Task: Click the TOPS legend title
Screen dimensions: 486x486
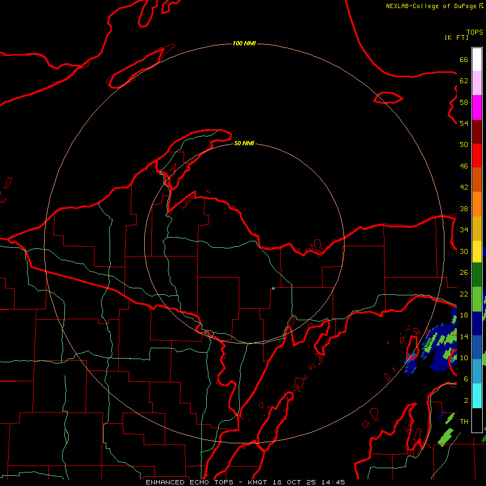Action: [x=475, y=32]
